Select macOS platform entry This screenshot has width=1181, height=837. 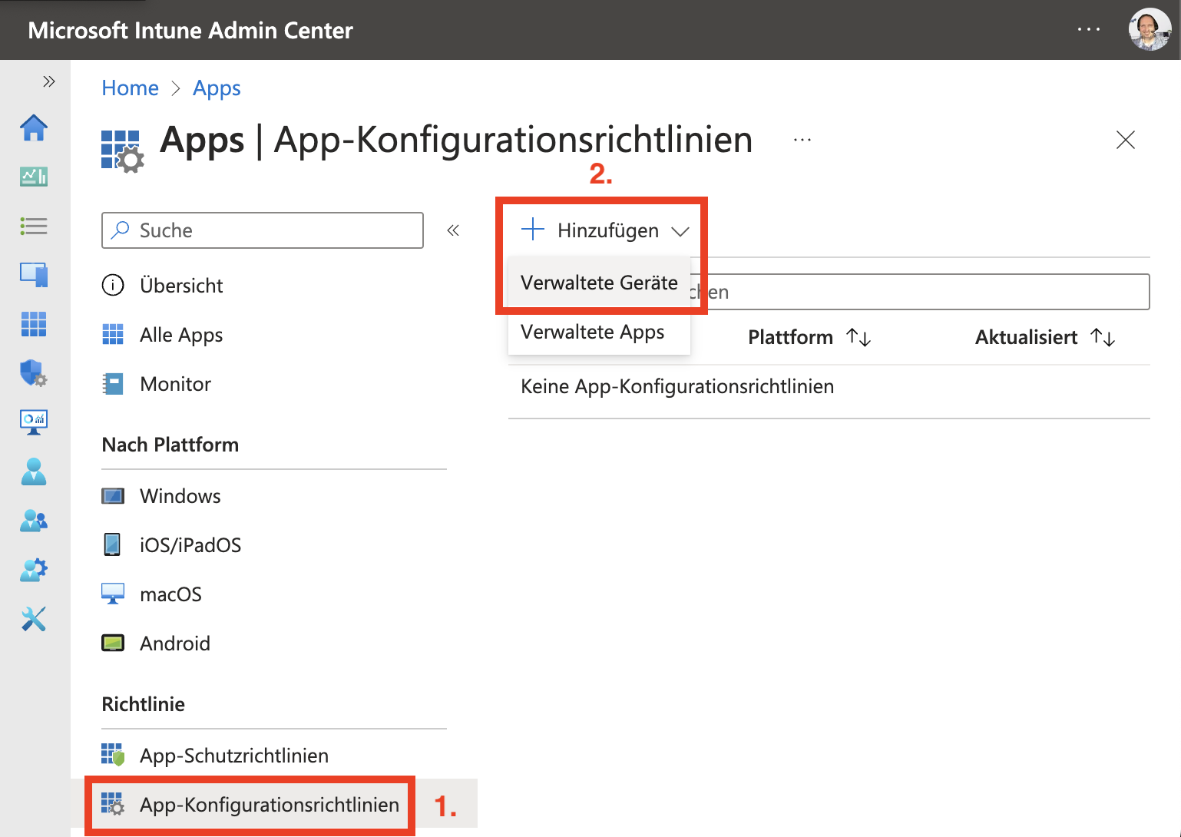coord(170,594)
